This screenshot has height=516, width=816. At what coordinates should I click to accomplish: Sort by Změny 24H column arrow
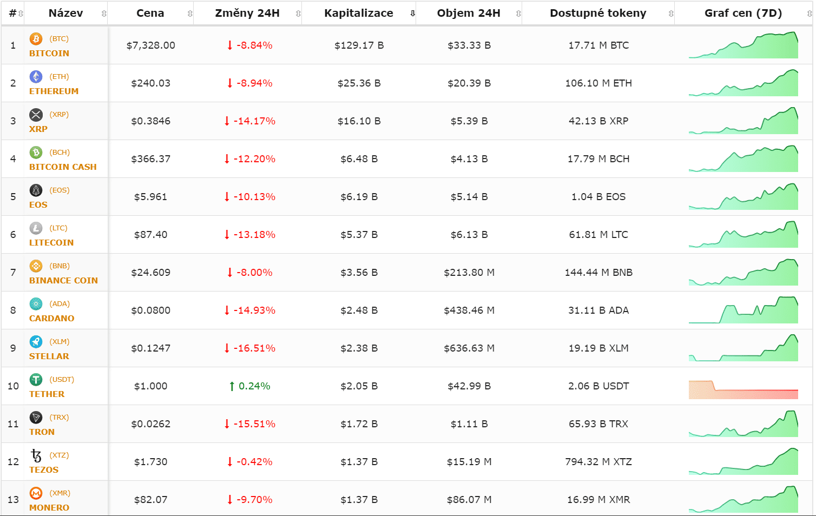pos(298,14)
